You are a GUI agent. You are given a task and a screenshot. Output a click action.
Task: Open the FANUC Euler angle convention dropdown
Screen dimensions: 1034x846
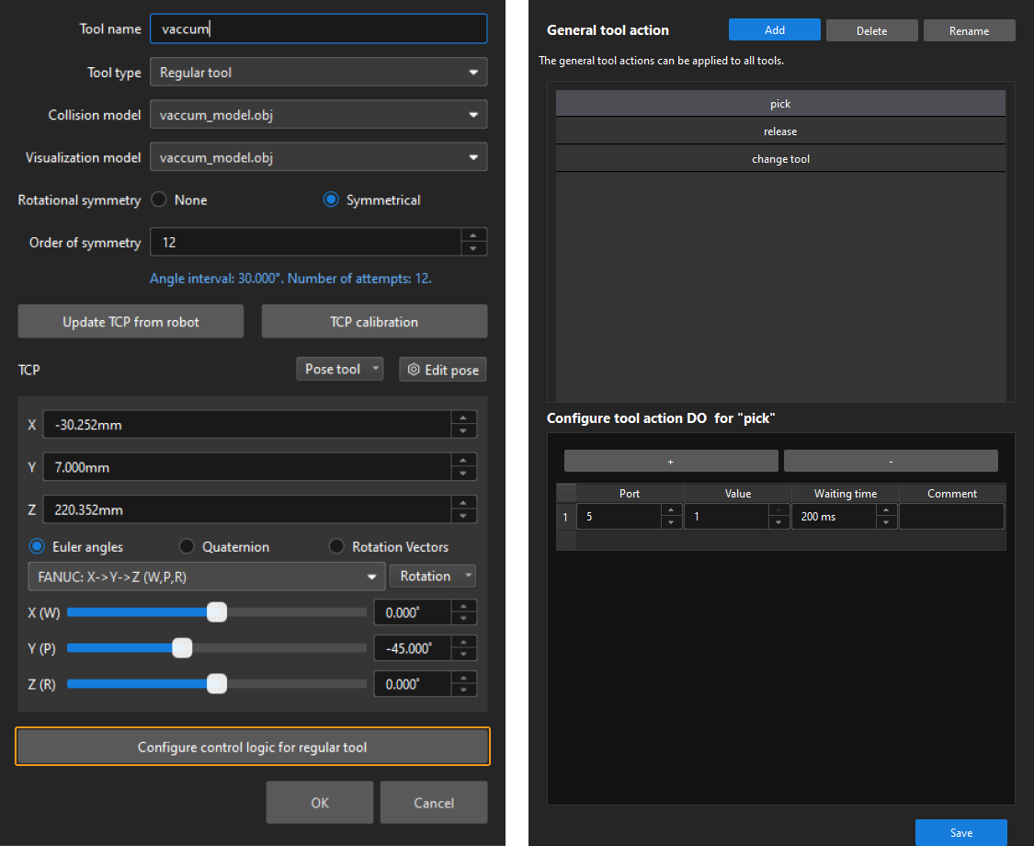point(206,576)
